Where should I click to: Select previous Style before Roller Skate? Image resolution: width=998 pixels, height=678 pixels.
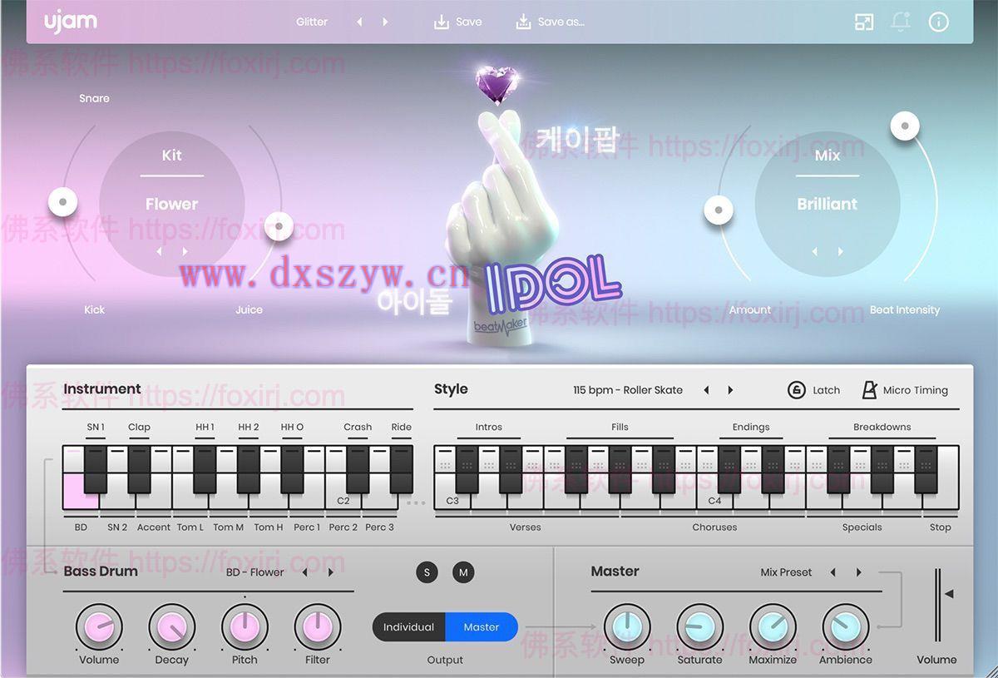(x=706, y=389)
